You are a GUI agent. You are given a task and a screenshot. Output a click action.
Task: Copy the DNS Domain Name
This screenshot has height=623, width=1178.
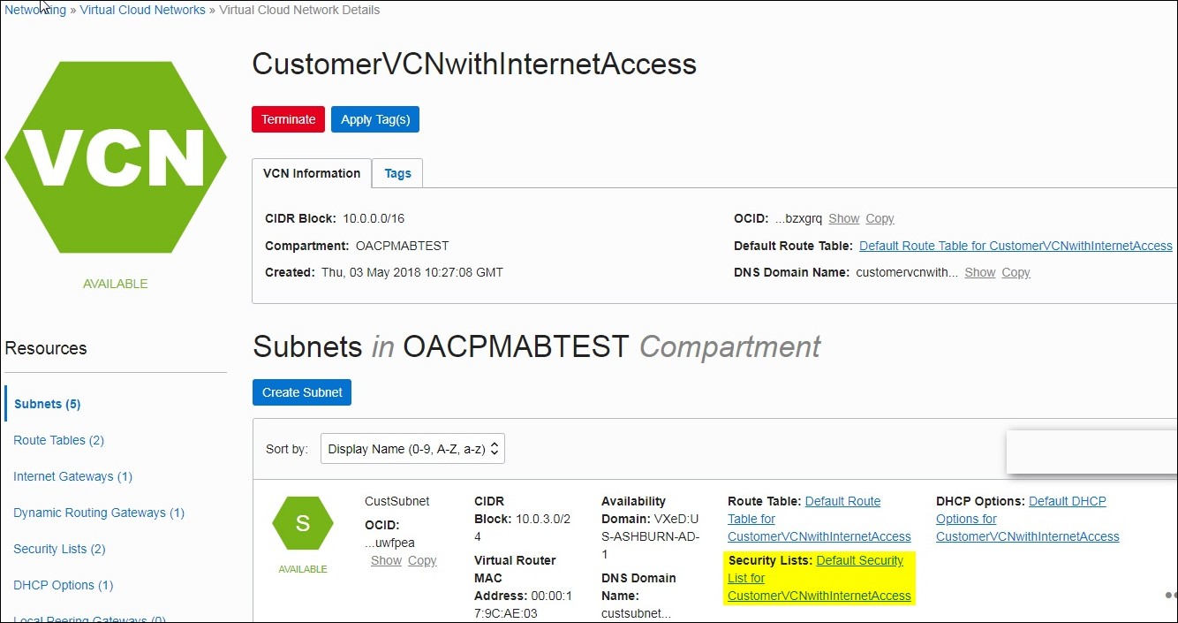1016,272
